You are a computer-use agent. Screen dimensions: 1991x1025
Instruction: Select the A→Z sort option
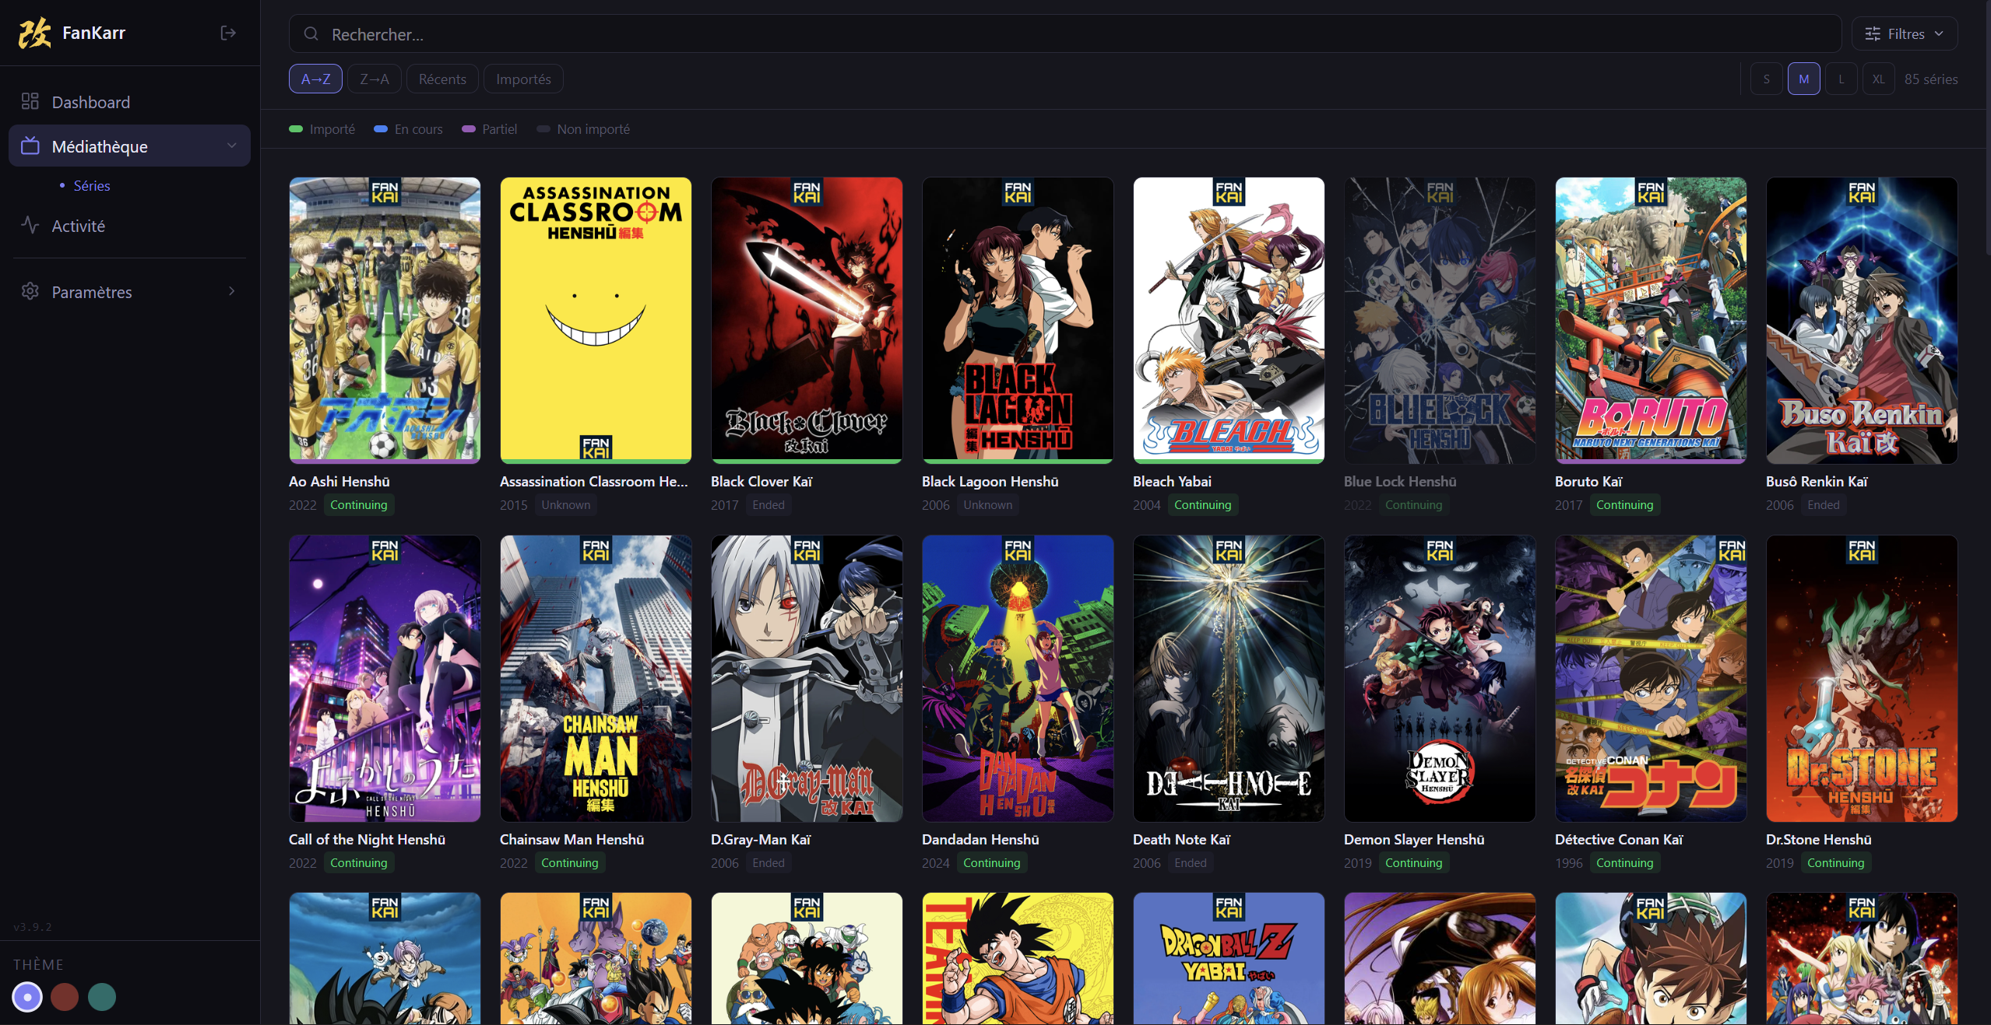315,79
